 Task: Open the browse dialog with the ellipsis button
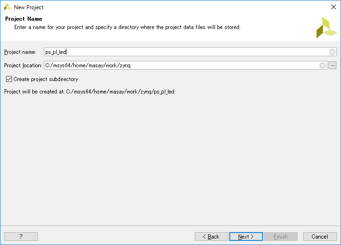(333, 65)
